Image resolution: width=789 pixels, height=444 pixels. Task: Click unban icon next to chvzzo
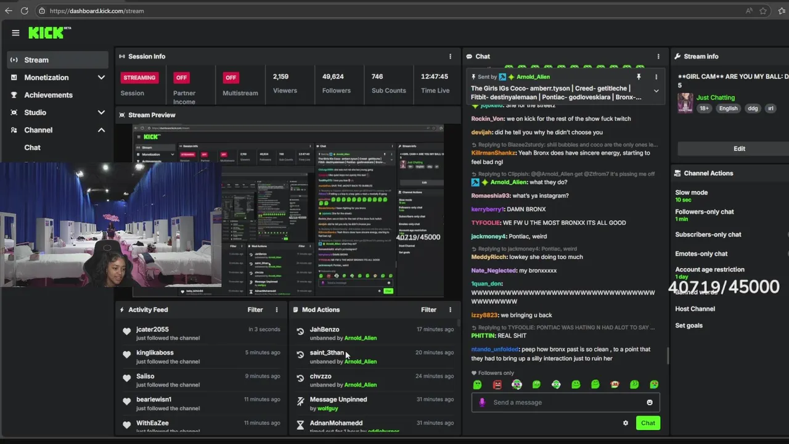[x=300, y=379]
